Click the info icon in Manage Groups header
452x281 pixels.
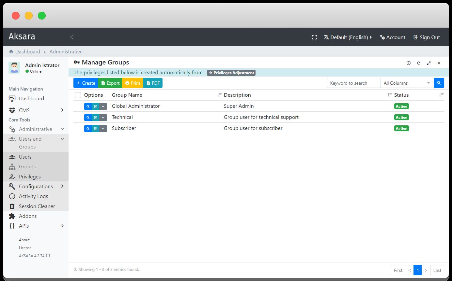pos(409,63)
